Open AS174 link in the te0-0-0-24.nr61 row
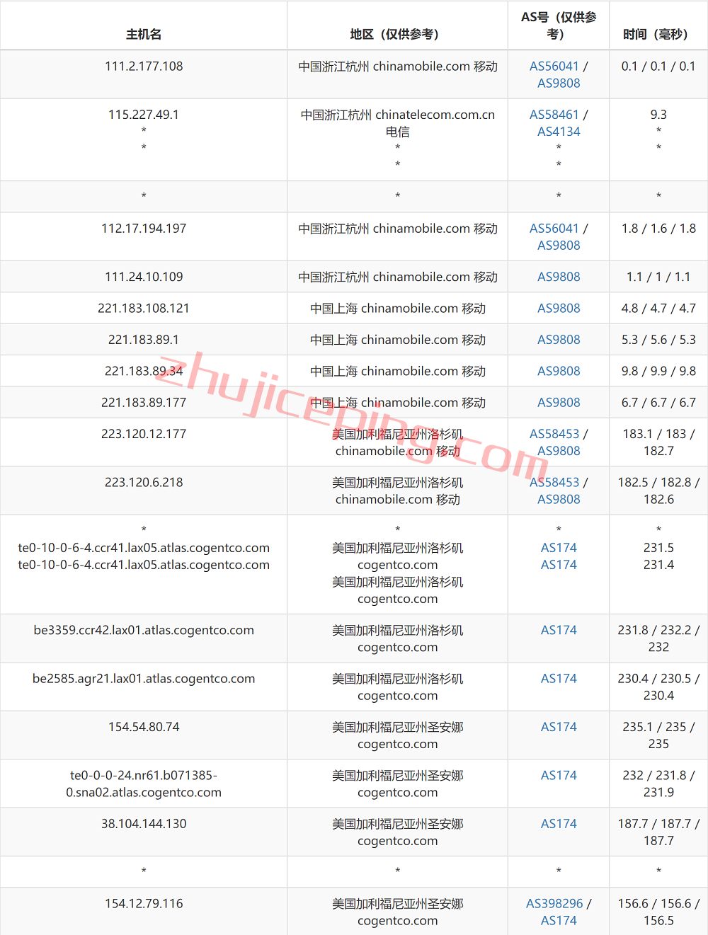 [559, 775]
